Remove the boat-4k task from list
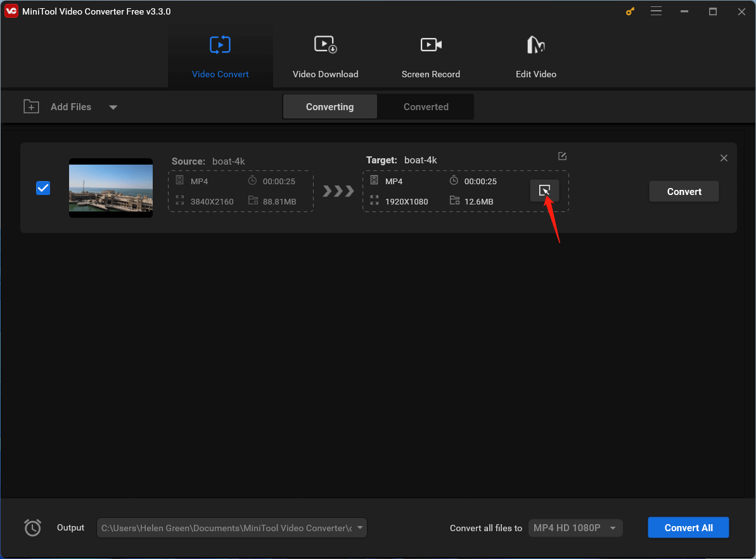Screen dimensions: 756x559 (724, 158)
